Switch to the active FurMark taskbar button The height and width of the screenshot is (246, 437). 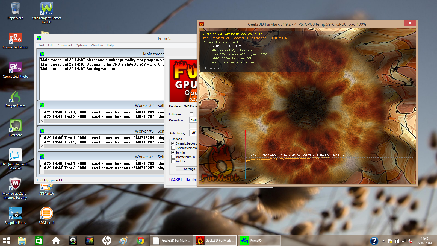coord(215,241)
